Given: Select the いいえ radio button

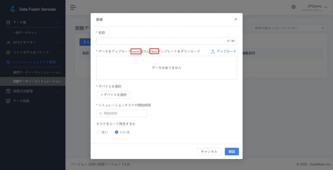Looking at the screenshot, I should click(116, 132).
